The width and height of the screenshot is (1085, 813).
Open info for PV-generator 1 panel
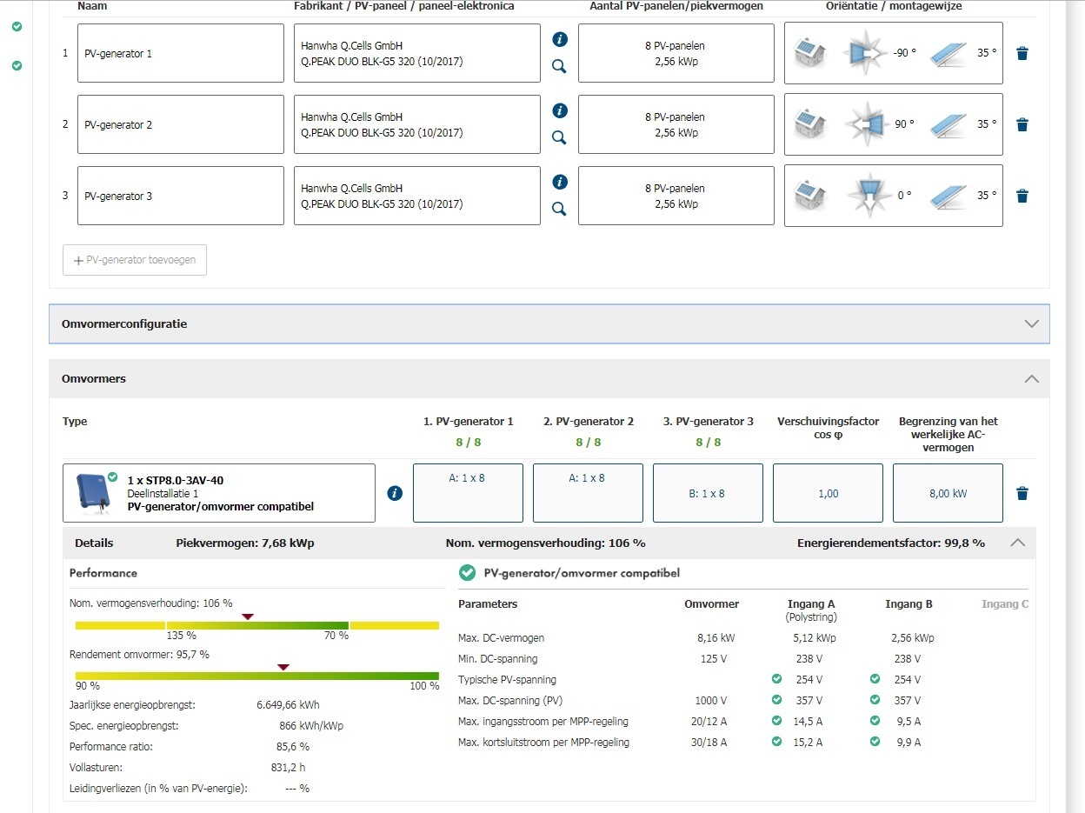(560, 39)
